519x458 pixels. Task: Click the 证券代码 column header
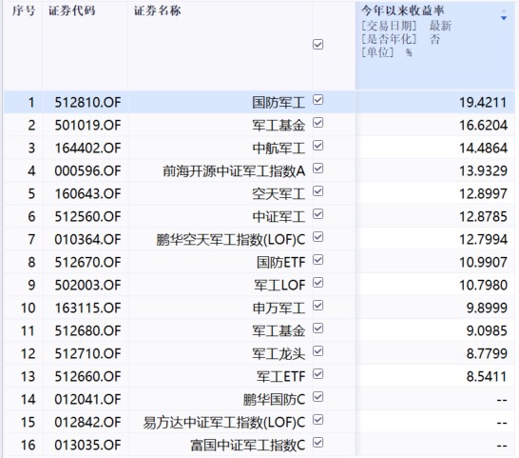pyautogui.click(x=72, y=10)
